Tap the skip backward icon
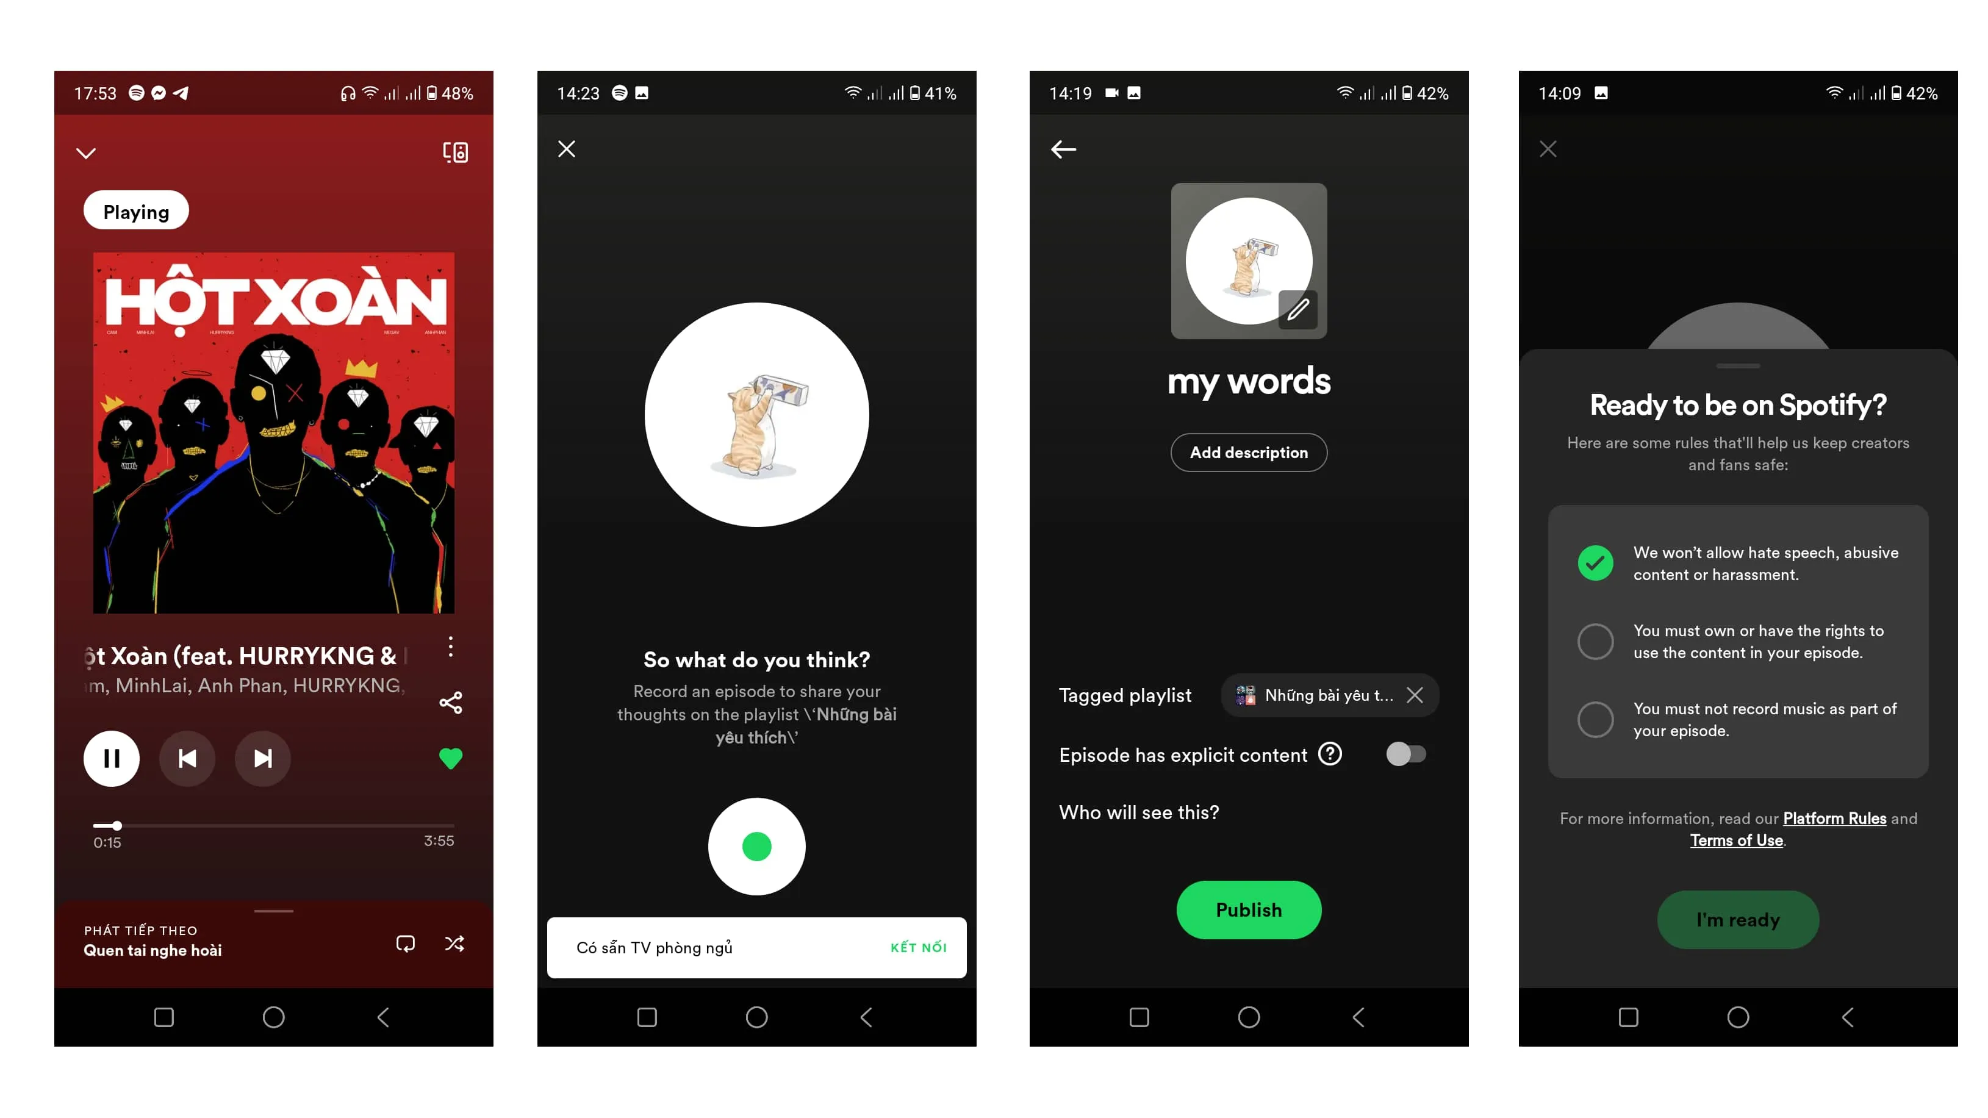The width and height of the screenshot is (1988, 1118). coord(187,758)
